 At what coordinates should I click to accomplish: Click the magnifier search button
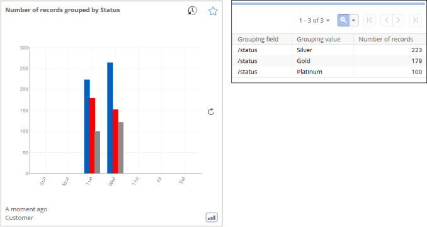(x=343, y=20)
